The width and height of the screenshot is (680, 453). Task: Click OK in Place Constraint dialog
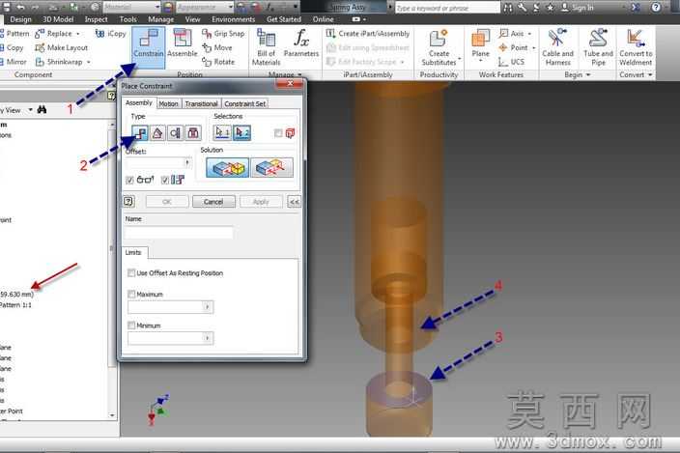pos(167,202)
